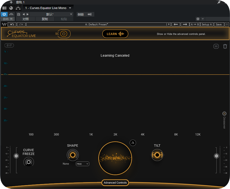The width and height of the screenshot is (230, 189).
Task: Click the 8K frequency label
Action: [176, 135]
